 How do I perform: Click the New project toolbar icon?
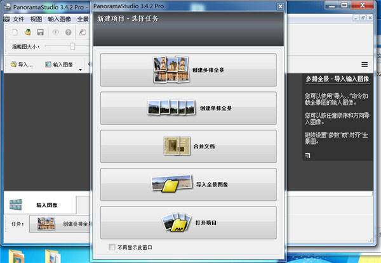click(15, 32)
